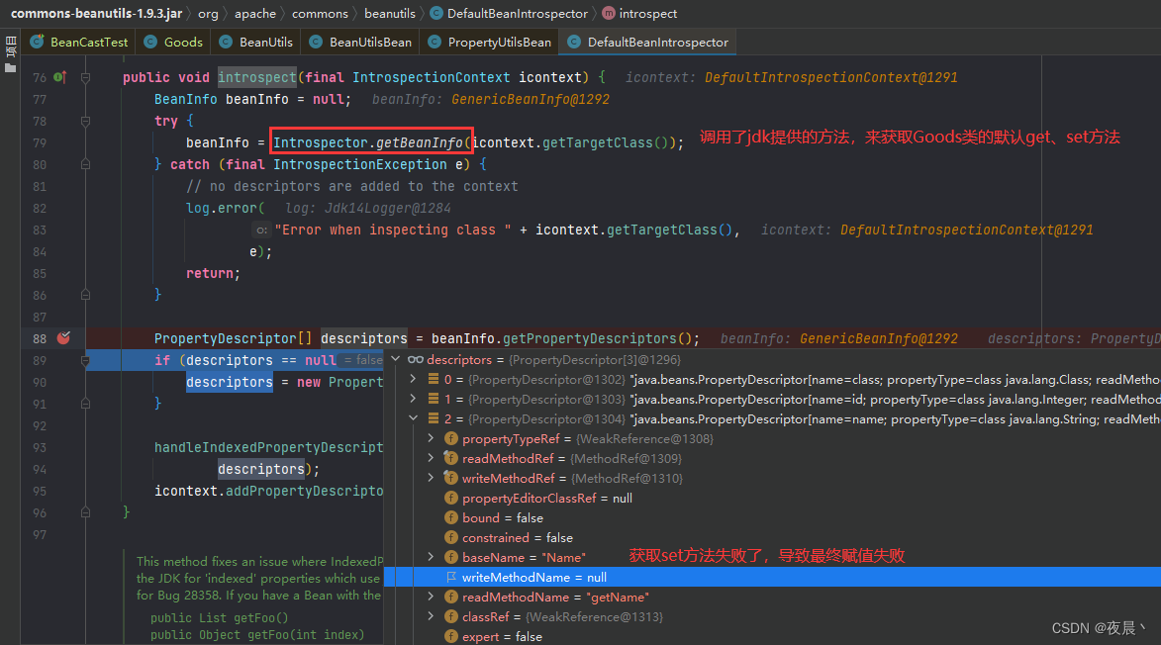The image size is (1161, 645).
Task: Click the class icon on Goods tab
Action: tap(150, 43)
